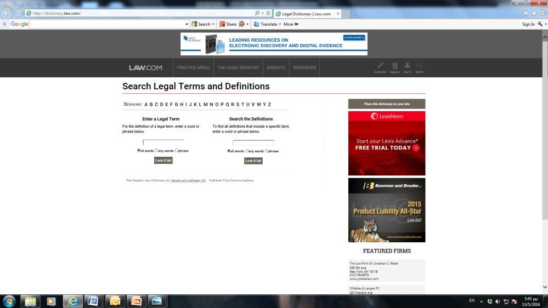Show hidden tray icons arrow

click(x=481, y=301)
